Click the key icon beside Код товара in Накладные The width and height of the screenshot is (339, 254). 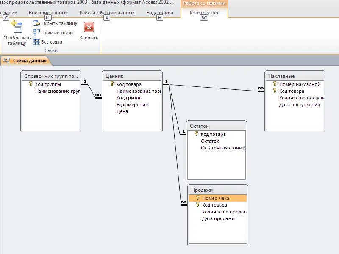275,91
